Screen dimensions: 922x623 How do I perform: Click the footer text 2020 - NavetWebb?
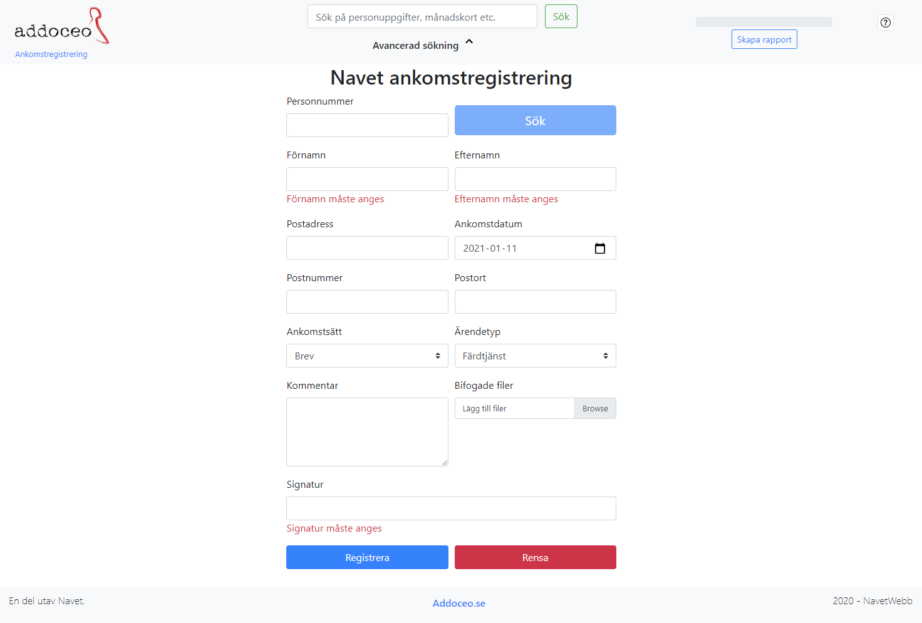873,601
